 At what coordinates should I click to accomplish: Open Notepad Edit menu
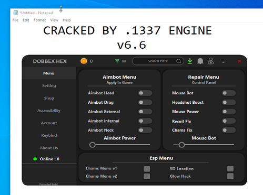point(26,20)
